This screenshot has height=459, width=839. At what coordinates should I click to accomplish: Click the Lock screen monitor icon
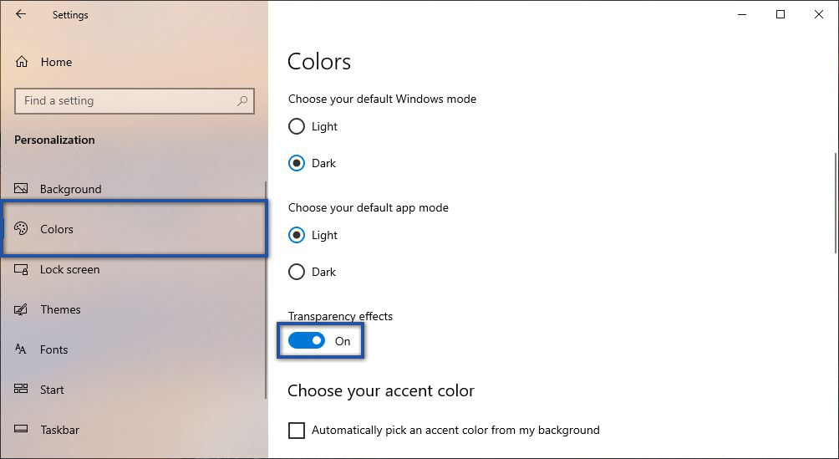(x=22, y=269)
